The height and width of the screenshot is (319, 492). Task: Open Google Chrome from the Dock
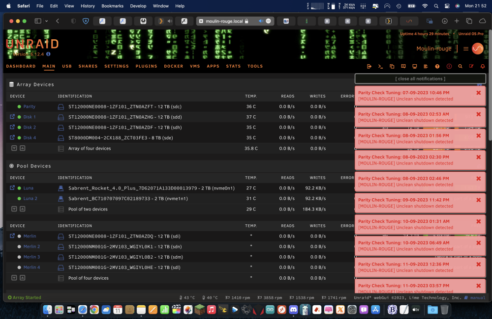[94, 310]
